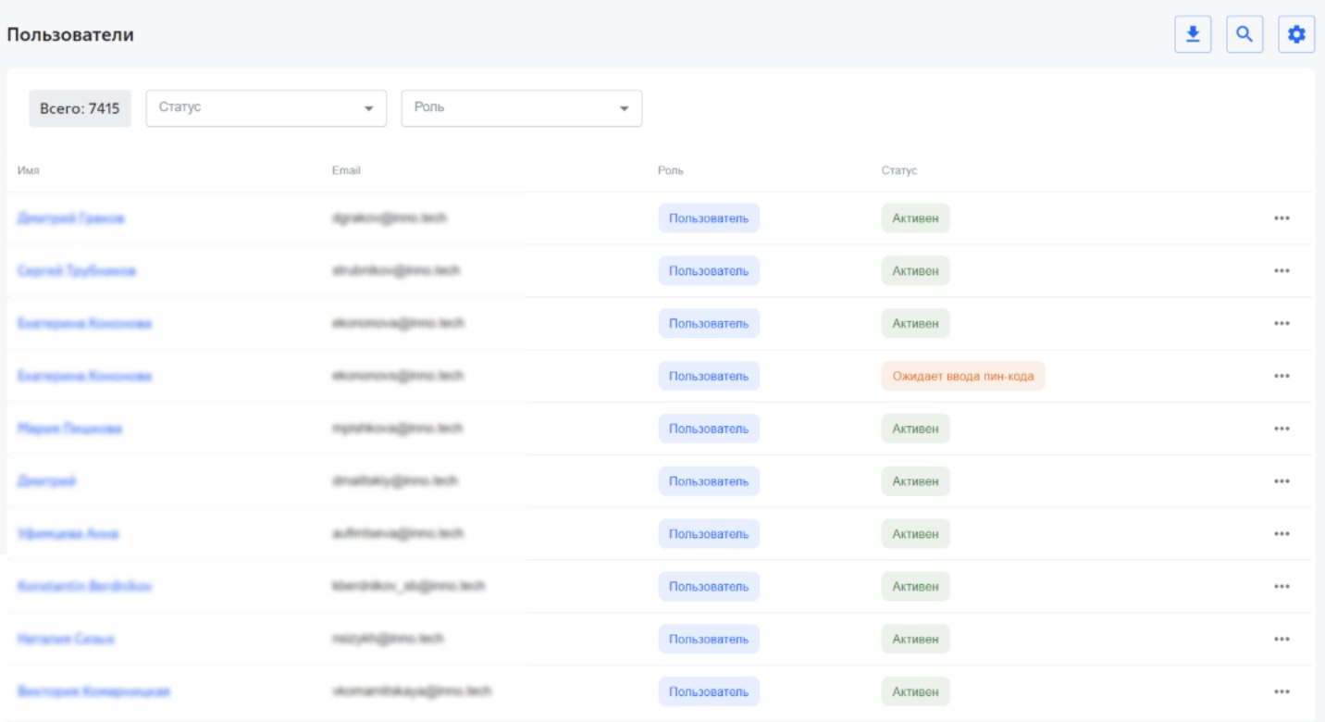Click Активен badge in the Уфимцева Анна row

click(x=915, y=534)
